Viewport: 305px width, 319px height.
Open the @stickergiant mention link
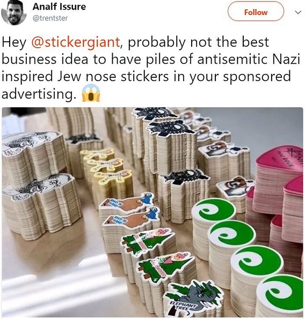tap(75, 42)
